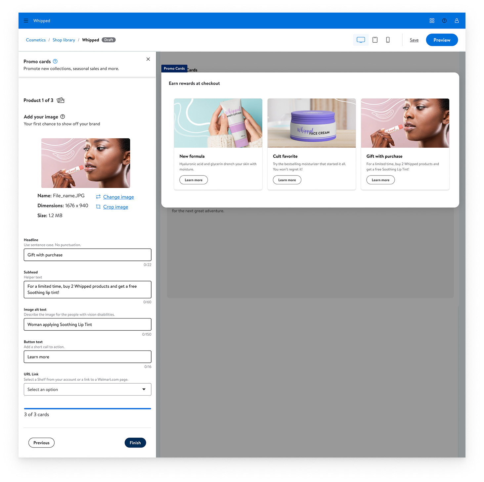This screenshot has width=484, height=482.
Task: Click the image gallery icon beside Product 1 of 3
Action: pyautogui.click(x=61, y=100)
